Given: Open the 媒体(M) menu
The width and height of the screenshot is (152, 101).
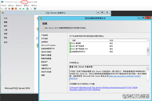Looking at the screenshot, I should (19, 5).
